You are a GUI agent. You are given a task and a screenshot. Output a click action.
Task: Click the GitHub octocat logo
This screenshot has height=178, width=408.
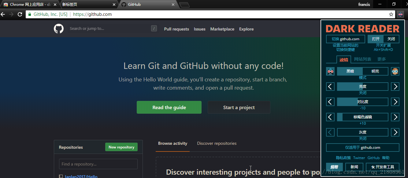coord(59,29)
